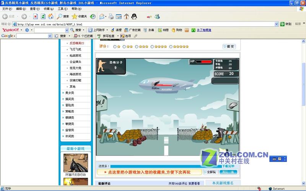Click inside the Yahoo toolbar search field
Screen dimensions: 306x191
click(x=50, y=30)
